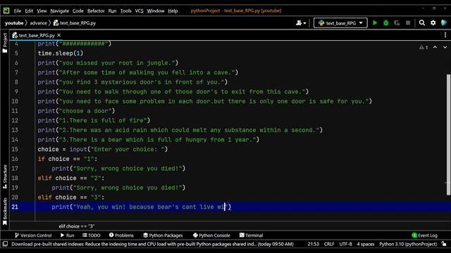This screenshot has width=451, height=253.
Task: Place cursor in time.sleep(1) line
Action: pos(61,53)
